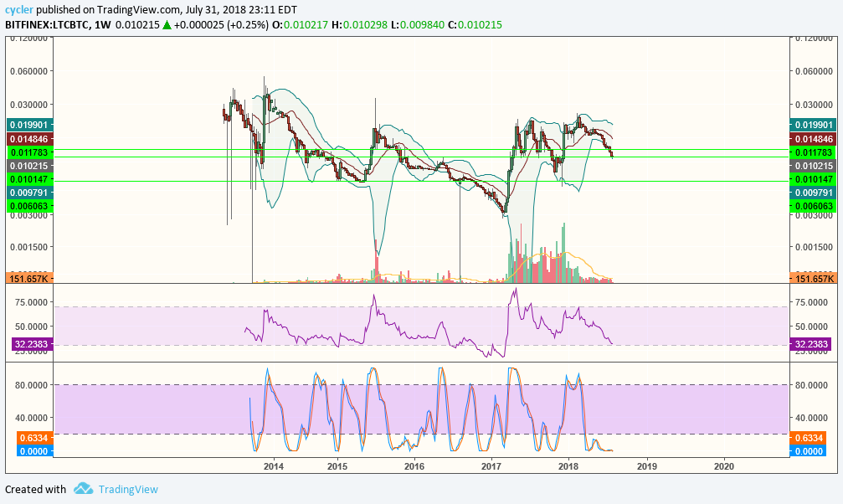Click the teal 0.009791 label on left axis
This screenshot has height=504, width=843.
tap(30, 193)
